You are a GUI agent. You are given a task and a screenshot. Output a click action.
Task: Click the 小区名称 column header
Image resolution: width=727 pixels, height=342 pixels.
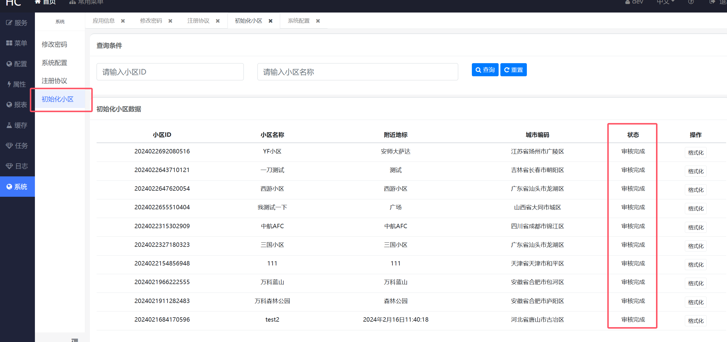point(272,135)
